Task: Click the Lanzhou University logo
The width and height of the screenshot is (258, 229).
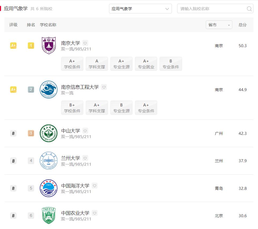Action: 49,161
